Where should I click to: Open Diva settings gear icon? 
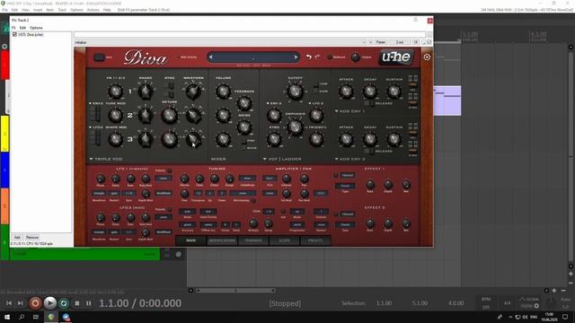pos(427,57)
